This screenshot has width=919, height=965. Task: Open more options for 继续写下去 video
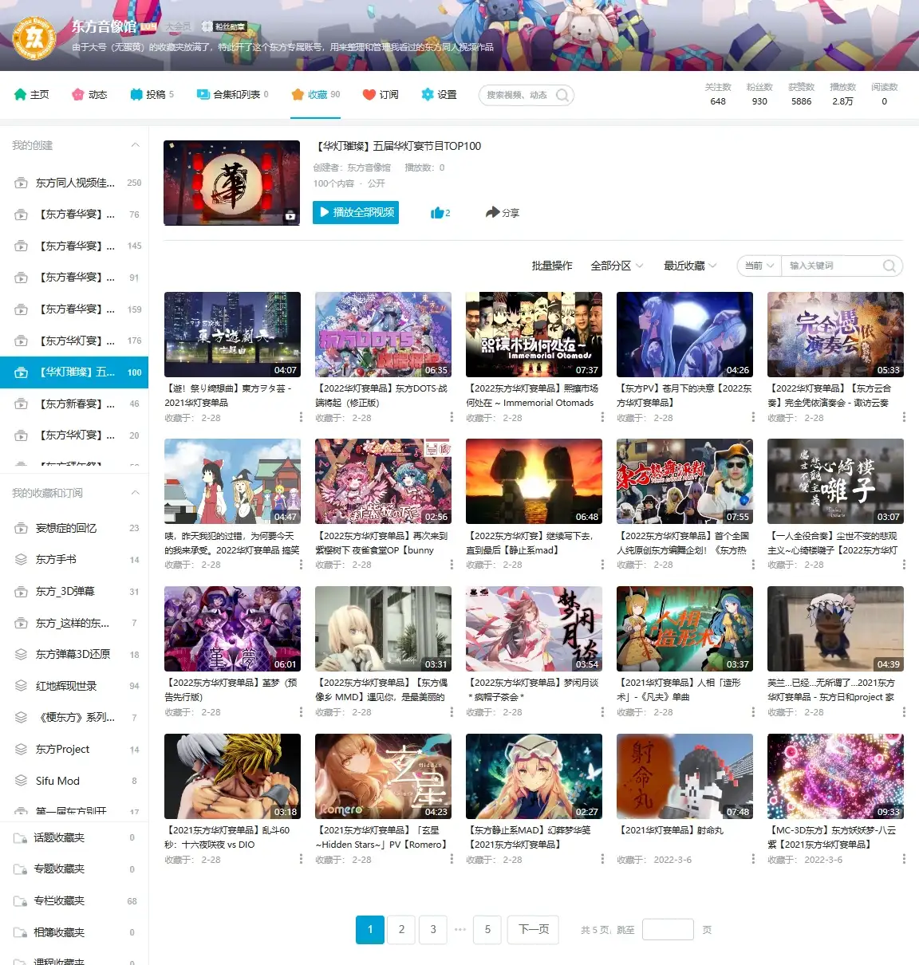[601, 564]
